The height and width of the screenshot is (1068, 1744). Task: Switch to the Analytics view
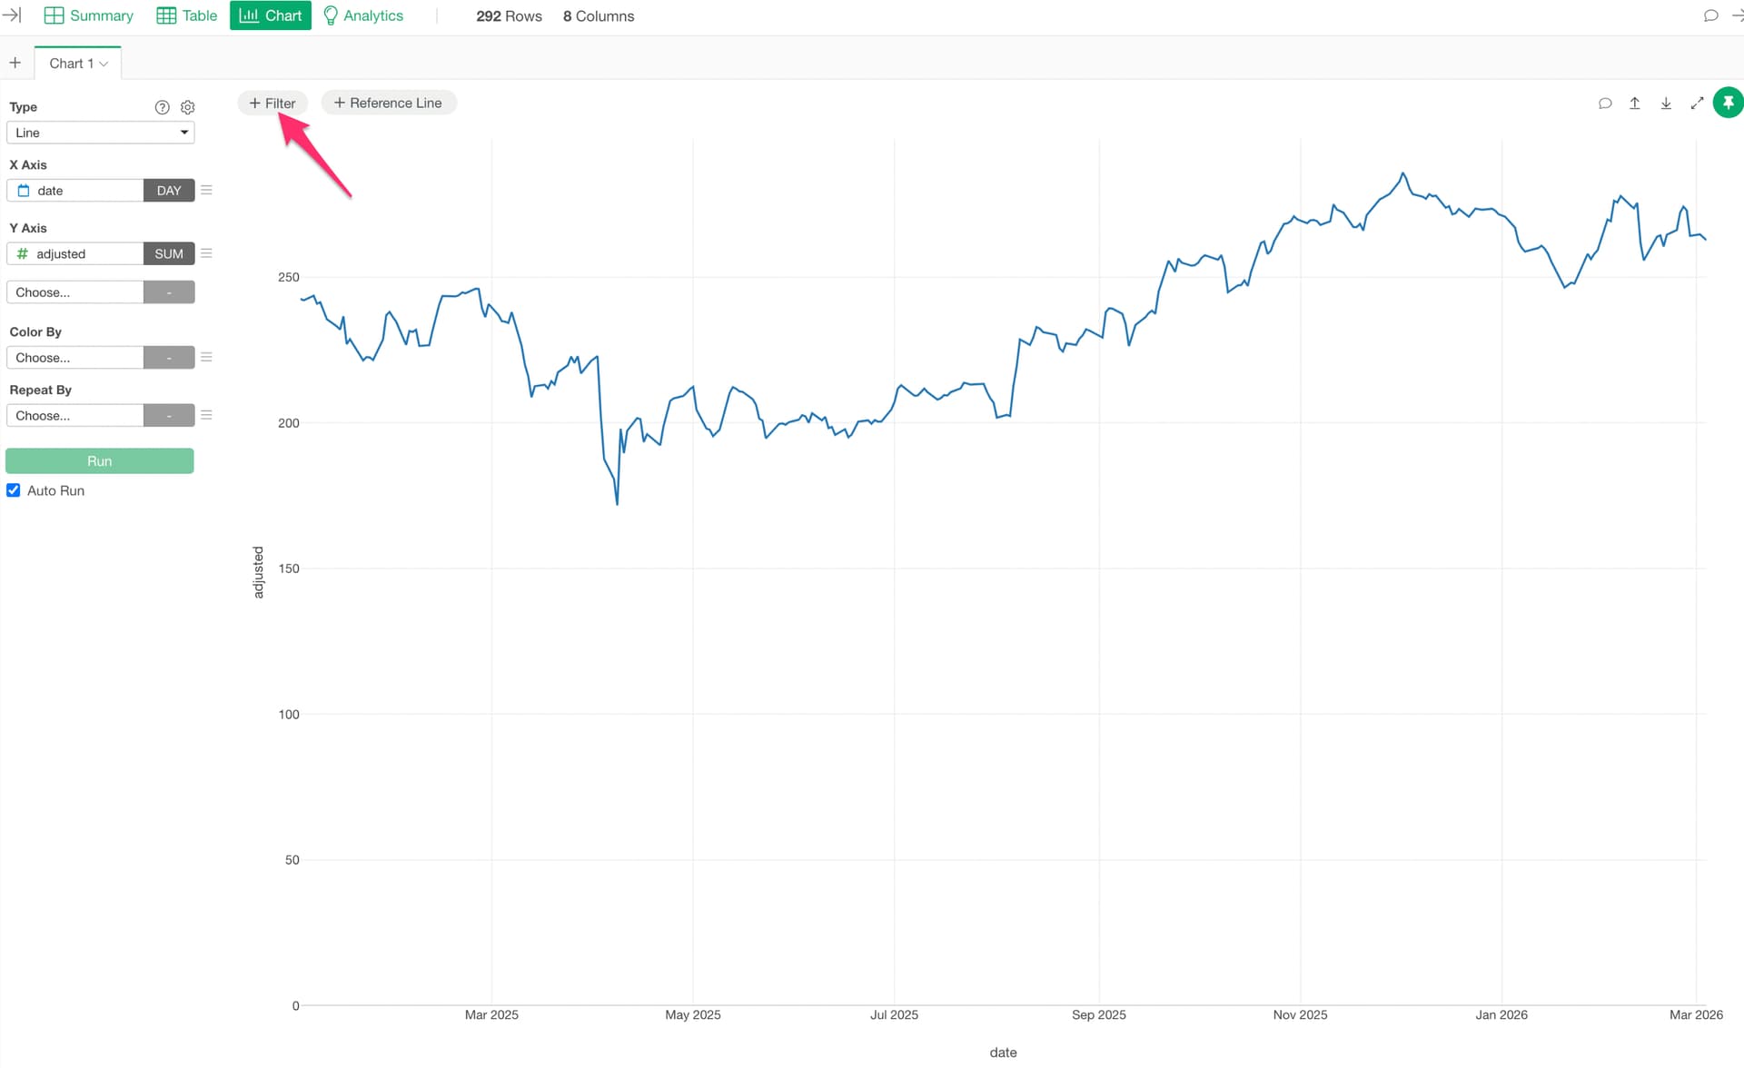[x=363, y=16]
